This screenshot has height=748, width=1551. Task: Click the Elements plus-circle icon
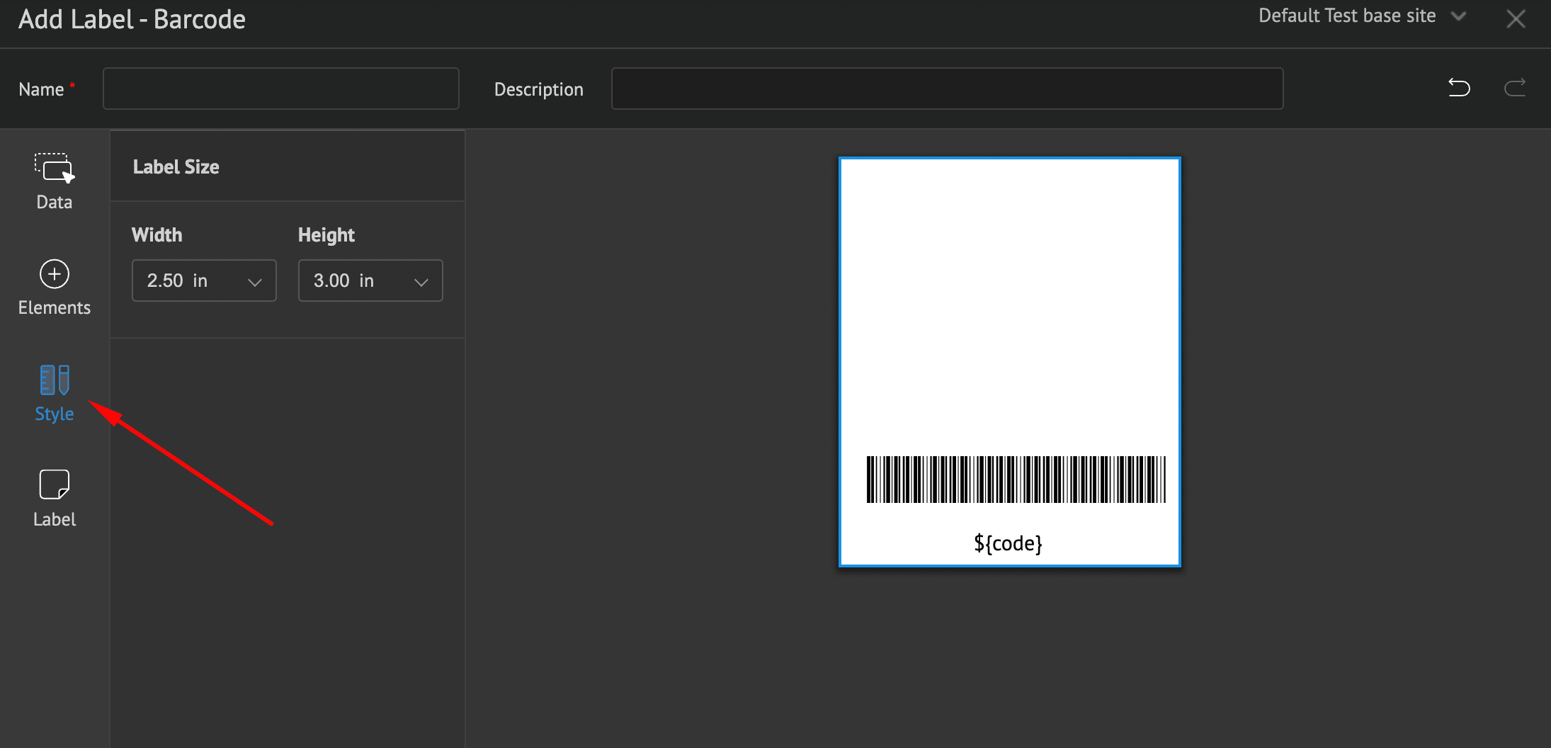pos(54,275)
